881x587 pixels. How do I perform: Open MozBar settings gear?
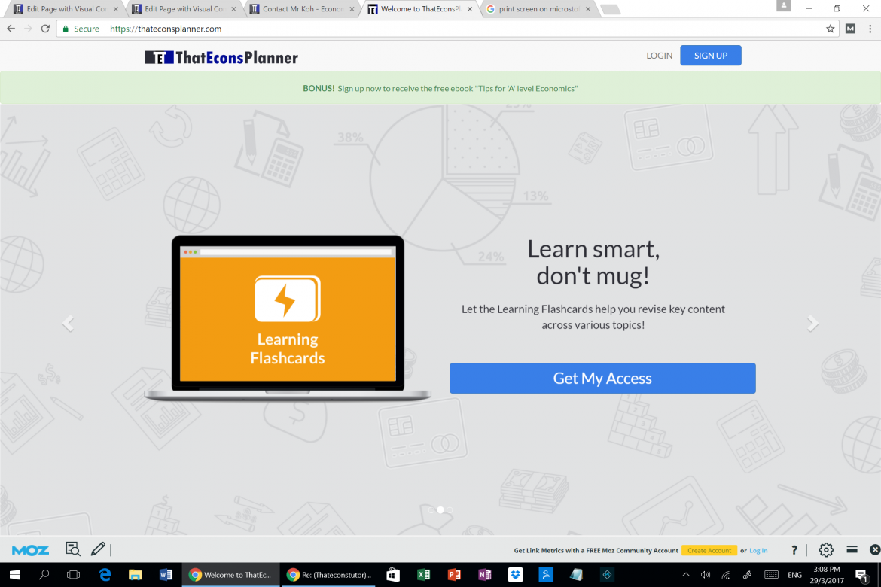pyautogui.click(x=825, y=550)
